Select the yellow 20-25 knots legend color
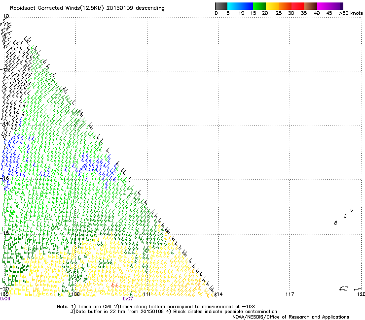Viewport: 365px width, 320px height. click(272, 6)
